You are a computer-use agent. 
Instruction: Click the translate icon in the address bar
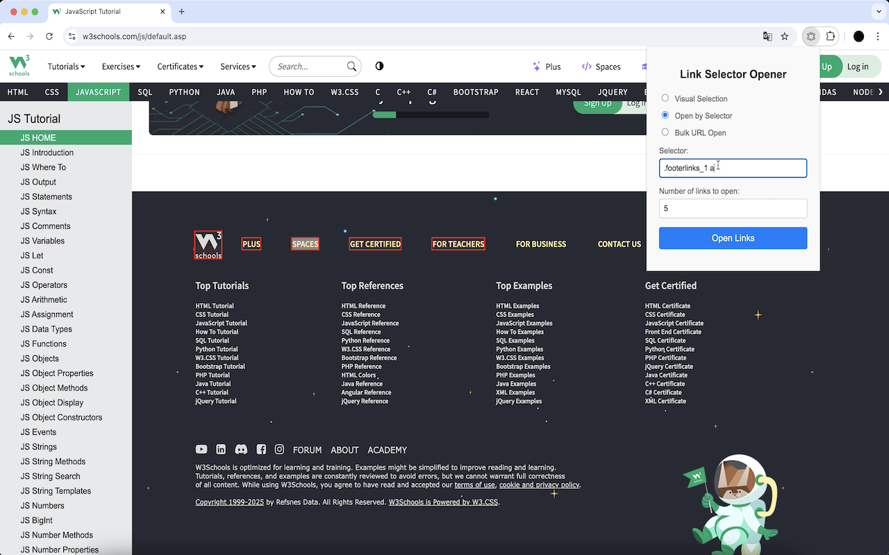tap(767, 36)
